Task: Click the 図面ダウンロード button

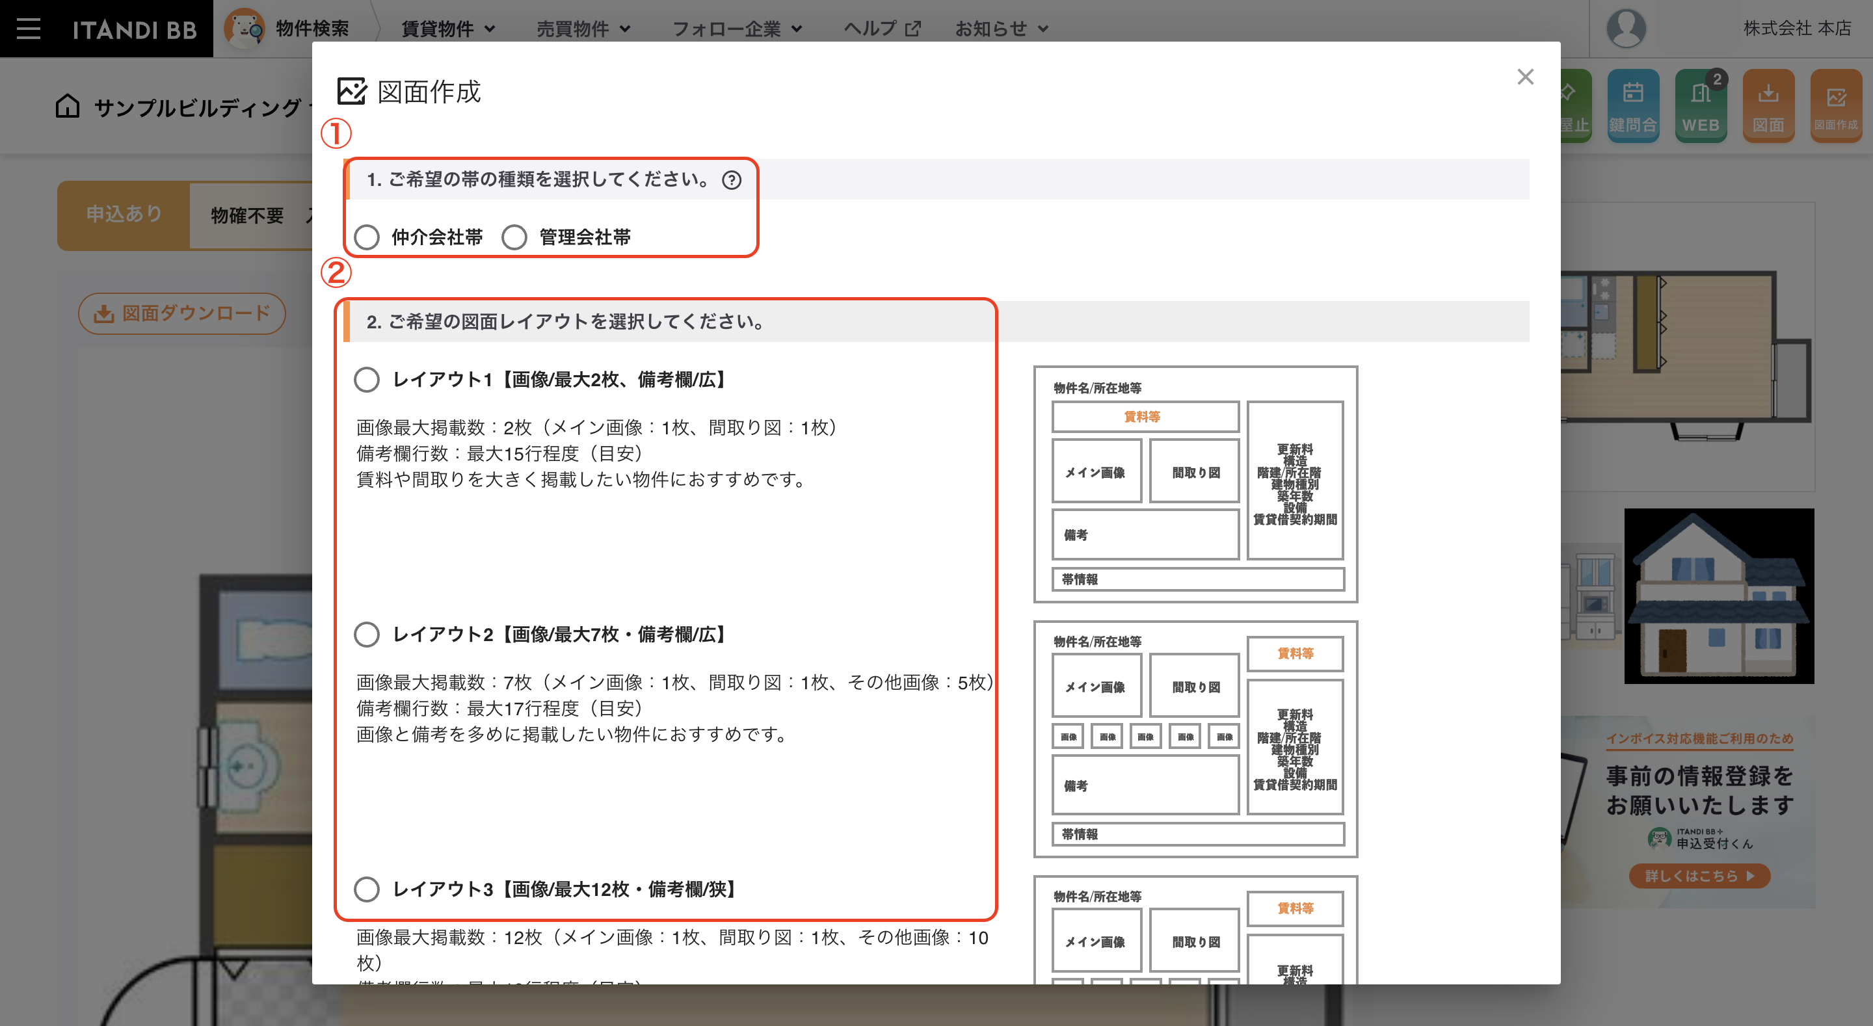Action: [182, 313]
